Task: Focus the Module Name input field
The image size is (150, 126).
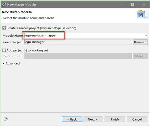Action: point(86,35)
